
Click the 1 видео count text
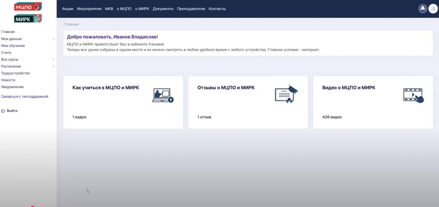coord(79,117)
